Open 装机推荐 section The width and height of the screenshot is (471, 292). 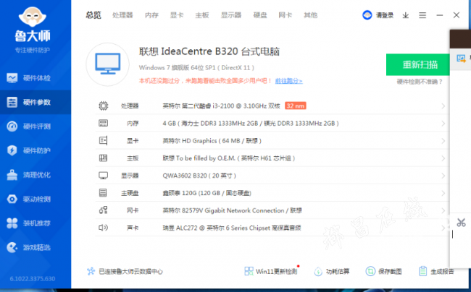click(x=36, y=223)
